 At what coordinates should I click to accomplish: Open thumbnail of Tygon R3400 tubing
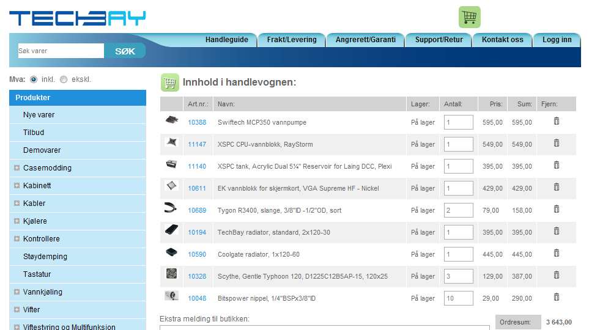[171, 208]
